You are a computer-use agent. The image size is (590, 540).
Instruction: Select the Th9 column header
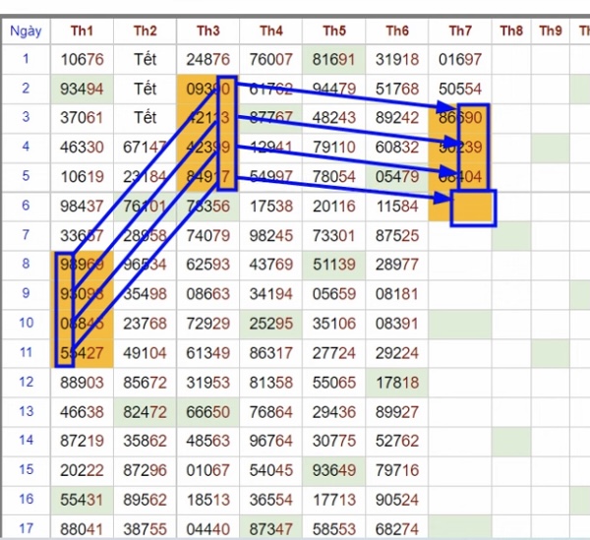[551, 30]
